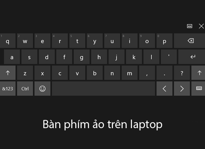Screen dimensions: 205x149
Task: Tap the letter m key
Action: pyautogui.click(x=130, y=73)
